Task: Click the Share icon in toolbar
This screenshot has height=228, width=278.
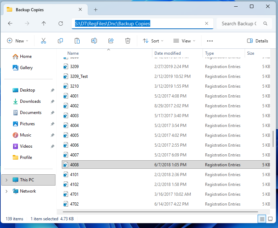Action: (x=111, y=41)
